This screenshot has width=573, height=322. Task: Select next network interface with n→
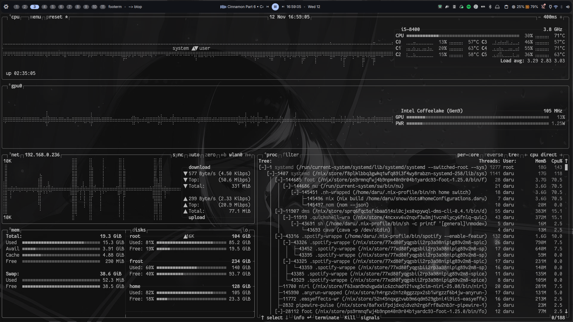tap(248, 155)
